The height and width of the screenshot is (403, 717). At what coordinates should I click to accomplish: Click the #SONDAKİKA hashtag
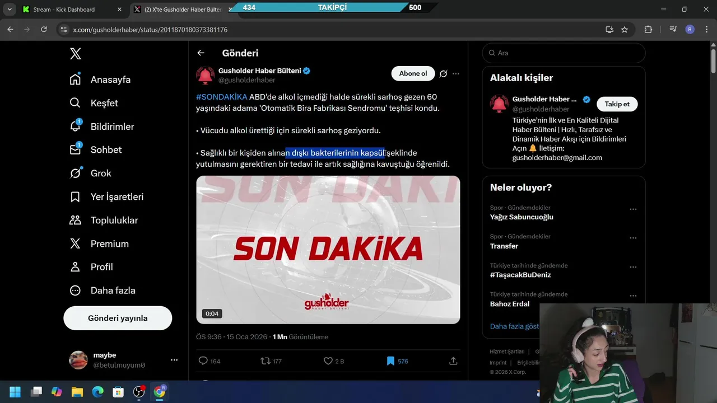(221, 97)
